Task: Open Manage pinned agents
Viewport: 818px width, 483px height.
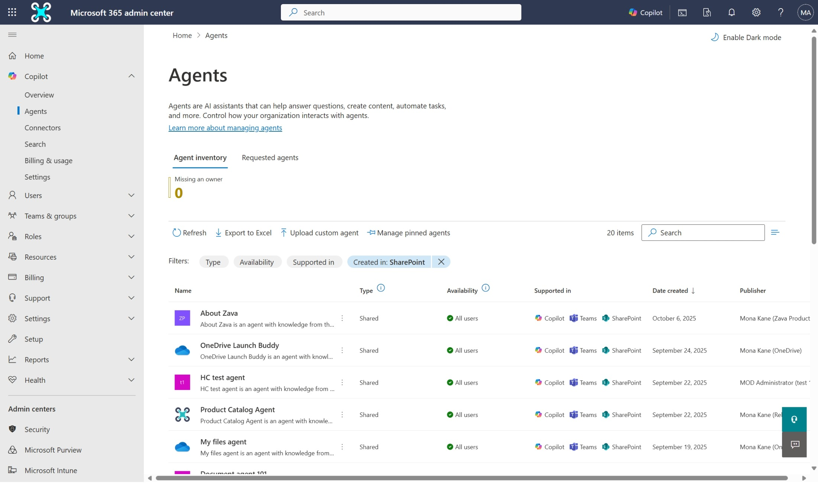Action: pyautogui.click(x=409, y=233)
